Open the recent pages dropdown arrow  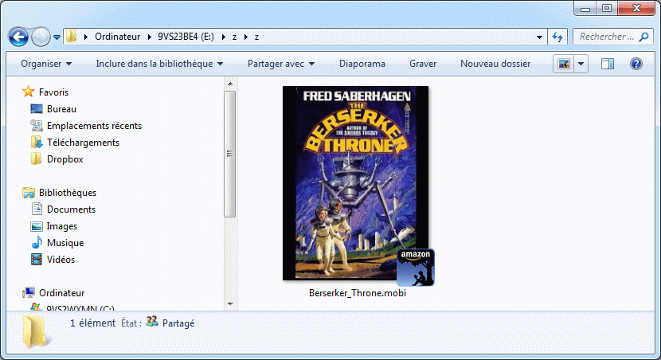[x=57, y=37]
